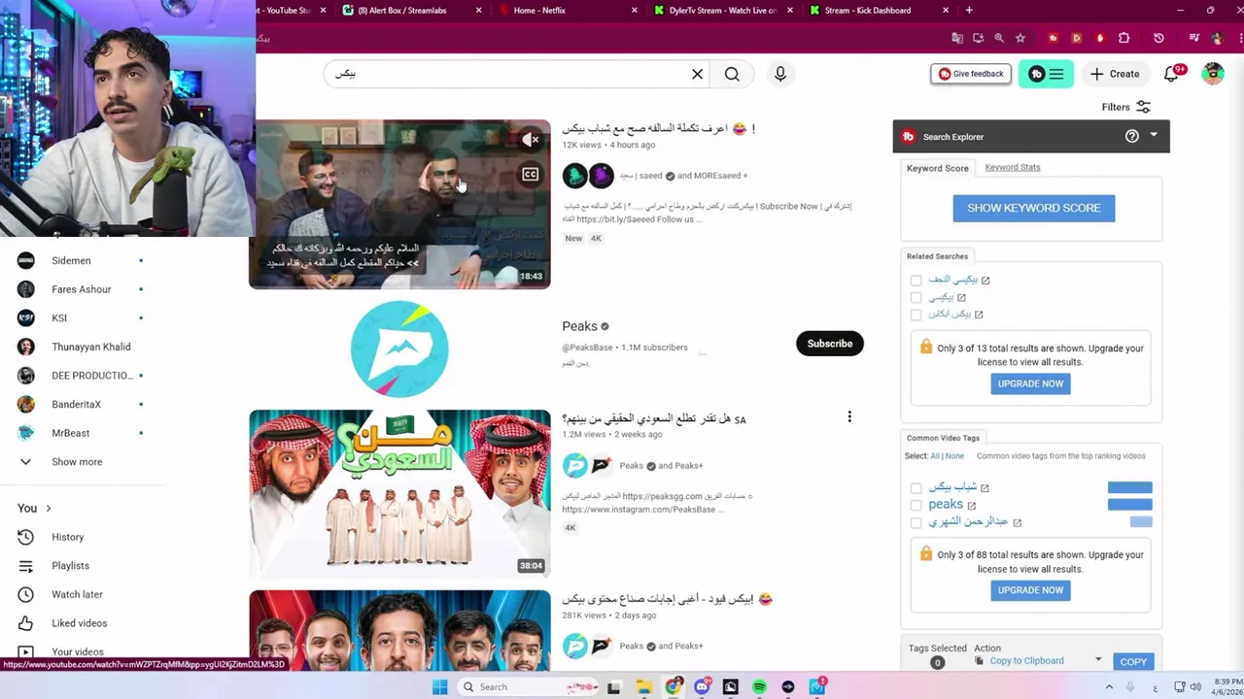Select None of common video tags
1244x699 pixels.
(x=954, y=455)
